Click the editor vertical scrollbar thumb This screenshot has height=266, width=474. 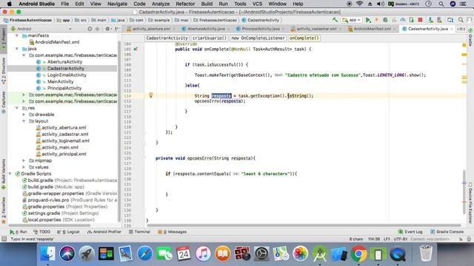pyautogui.click(x=464, y=191)
